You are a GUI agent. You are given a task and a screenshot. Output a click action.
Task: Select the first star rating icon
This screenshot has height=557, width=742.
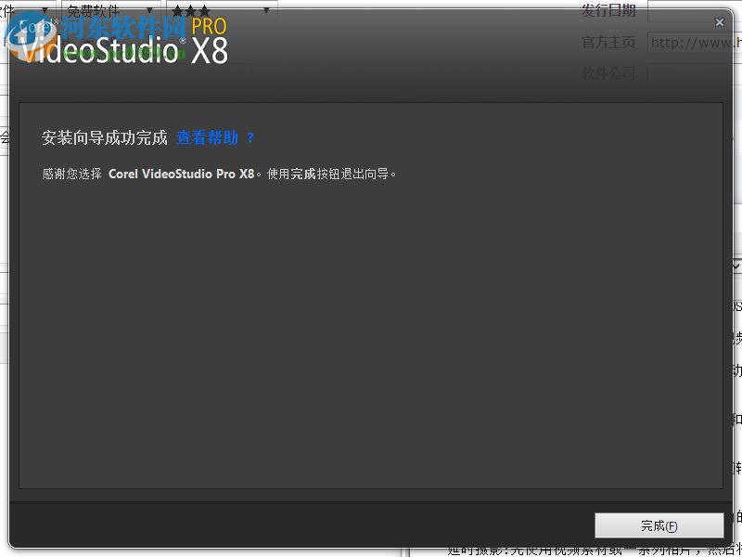coord(177,10)
